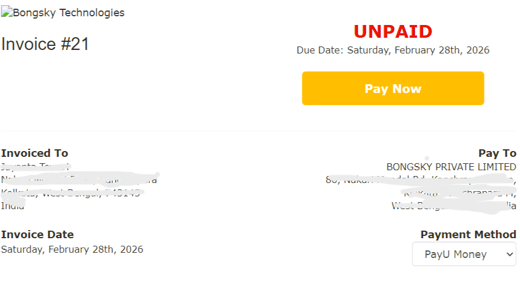Viewport: 520px width, 287px height.
Task: Open the PayU Money payment method dropdown
Action: pyautogui.click(x=464, y=254)
